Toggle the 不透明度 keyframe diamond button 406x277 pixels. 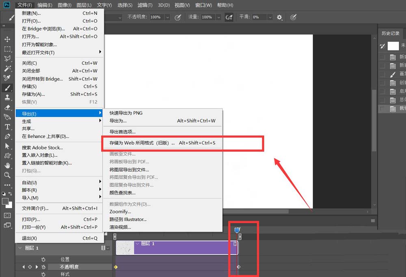tap(30, 266)
